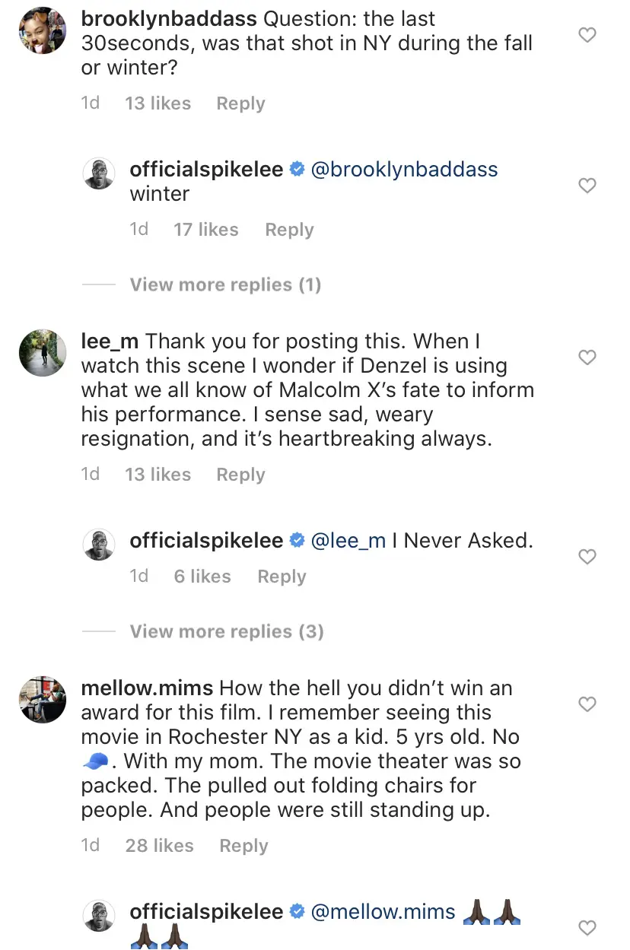Like brooklynbaddass's comment with the heart
Viewport: 630px width, 950px height.
coord(587,35)
